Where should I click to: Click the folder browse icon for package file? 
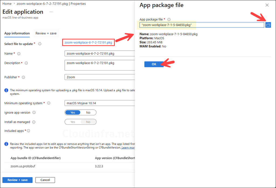pos(268,25)
